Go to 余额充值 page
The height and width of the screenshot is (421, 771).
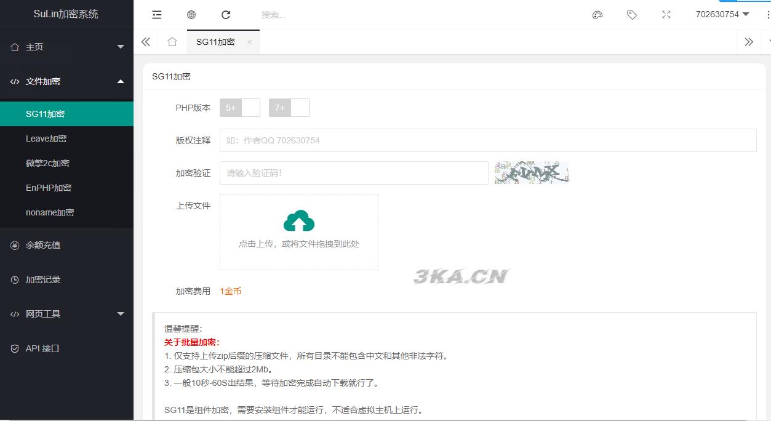(43, 245)
